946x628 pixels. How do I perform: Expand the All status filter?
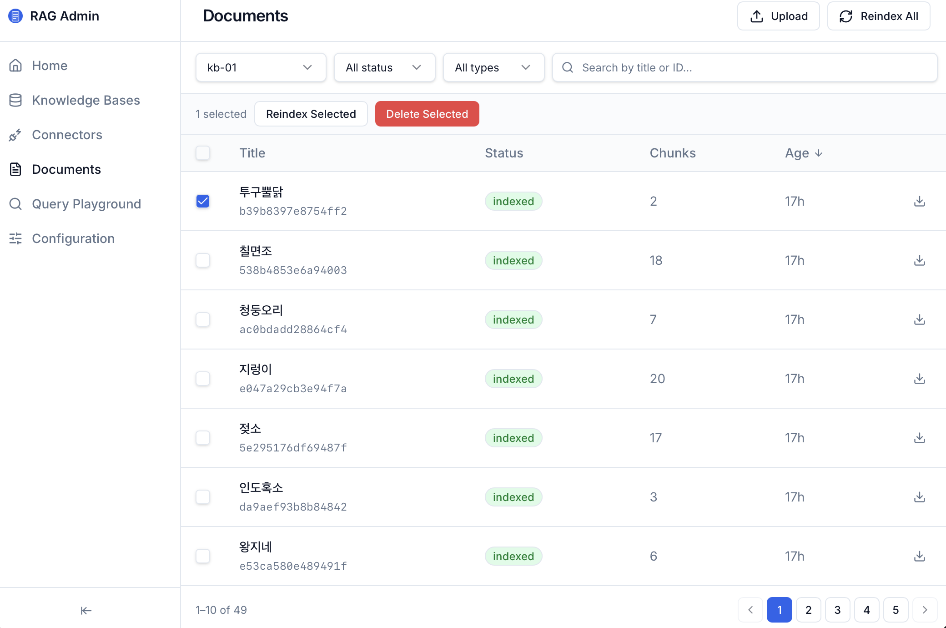click(x=384, y=67)
